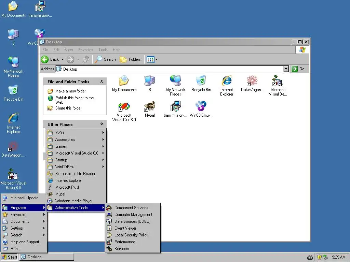
Task: Open the Tools menu
Action: (103, 50)
